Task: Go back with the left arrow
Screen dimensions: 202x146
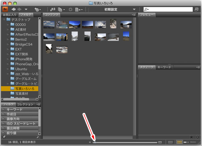Action: 13,9
